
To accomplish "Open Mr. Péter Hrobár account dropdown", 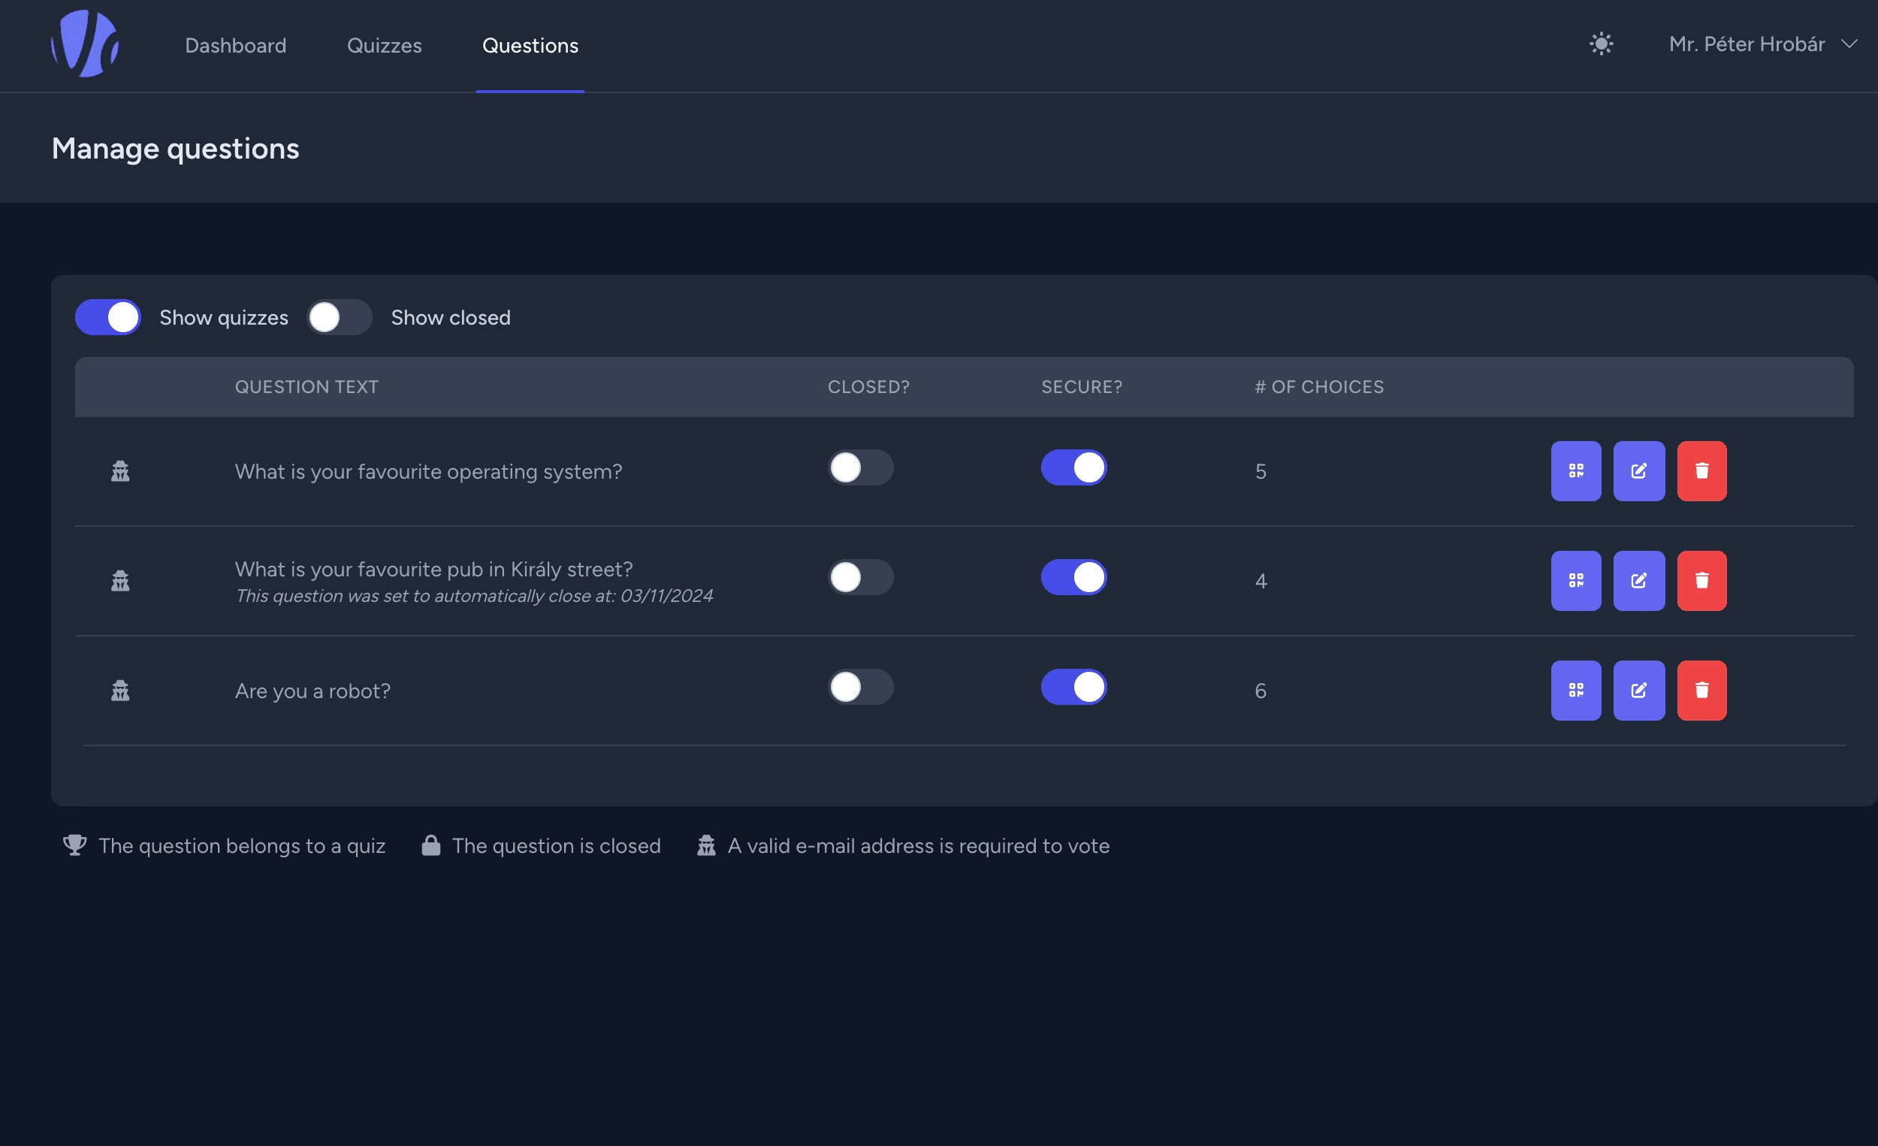I will point(1746,44).
